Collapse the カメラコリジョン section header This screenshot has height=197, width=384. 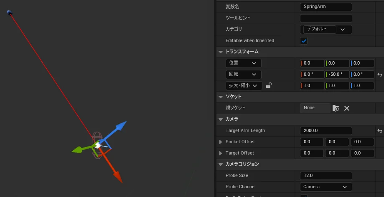[220, 165]
